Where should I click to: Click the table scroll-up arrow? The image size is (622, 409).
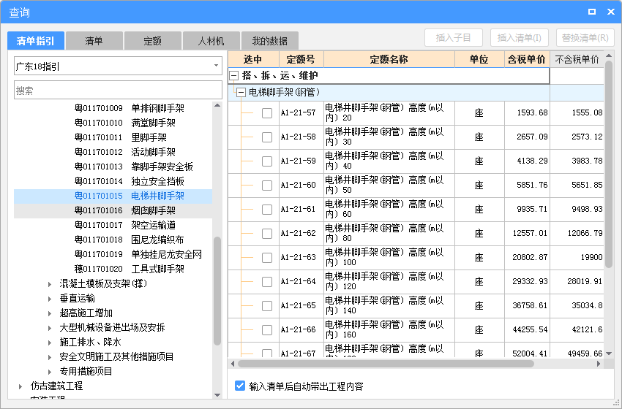(x=610, y=56)
